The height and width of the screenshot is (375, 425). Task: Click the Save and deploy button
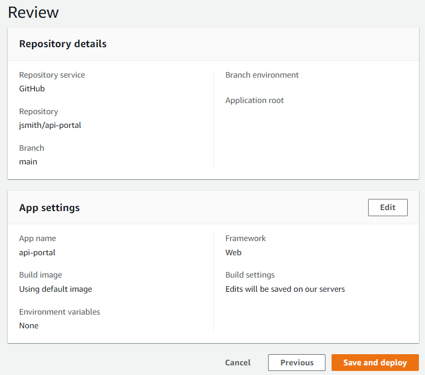(x=375, y=362)
